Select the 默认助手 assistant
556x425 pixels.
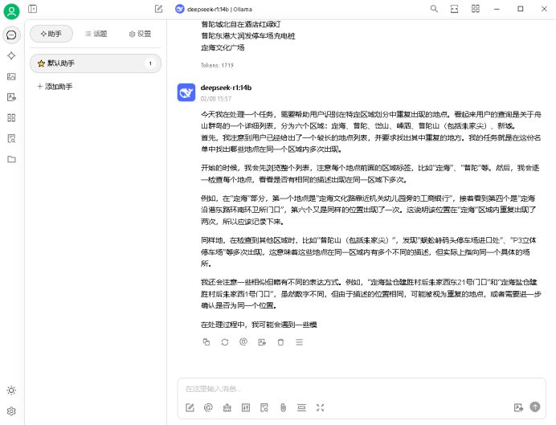coord(96,63)
